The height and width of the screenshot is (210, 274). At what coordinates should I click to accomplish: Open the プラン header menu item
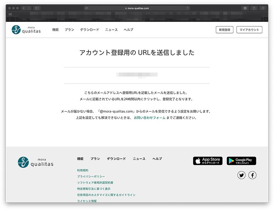(69, 30)
